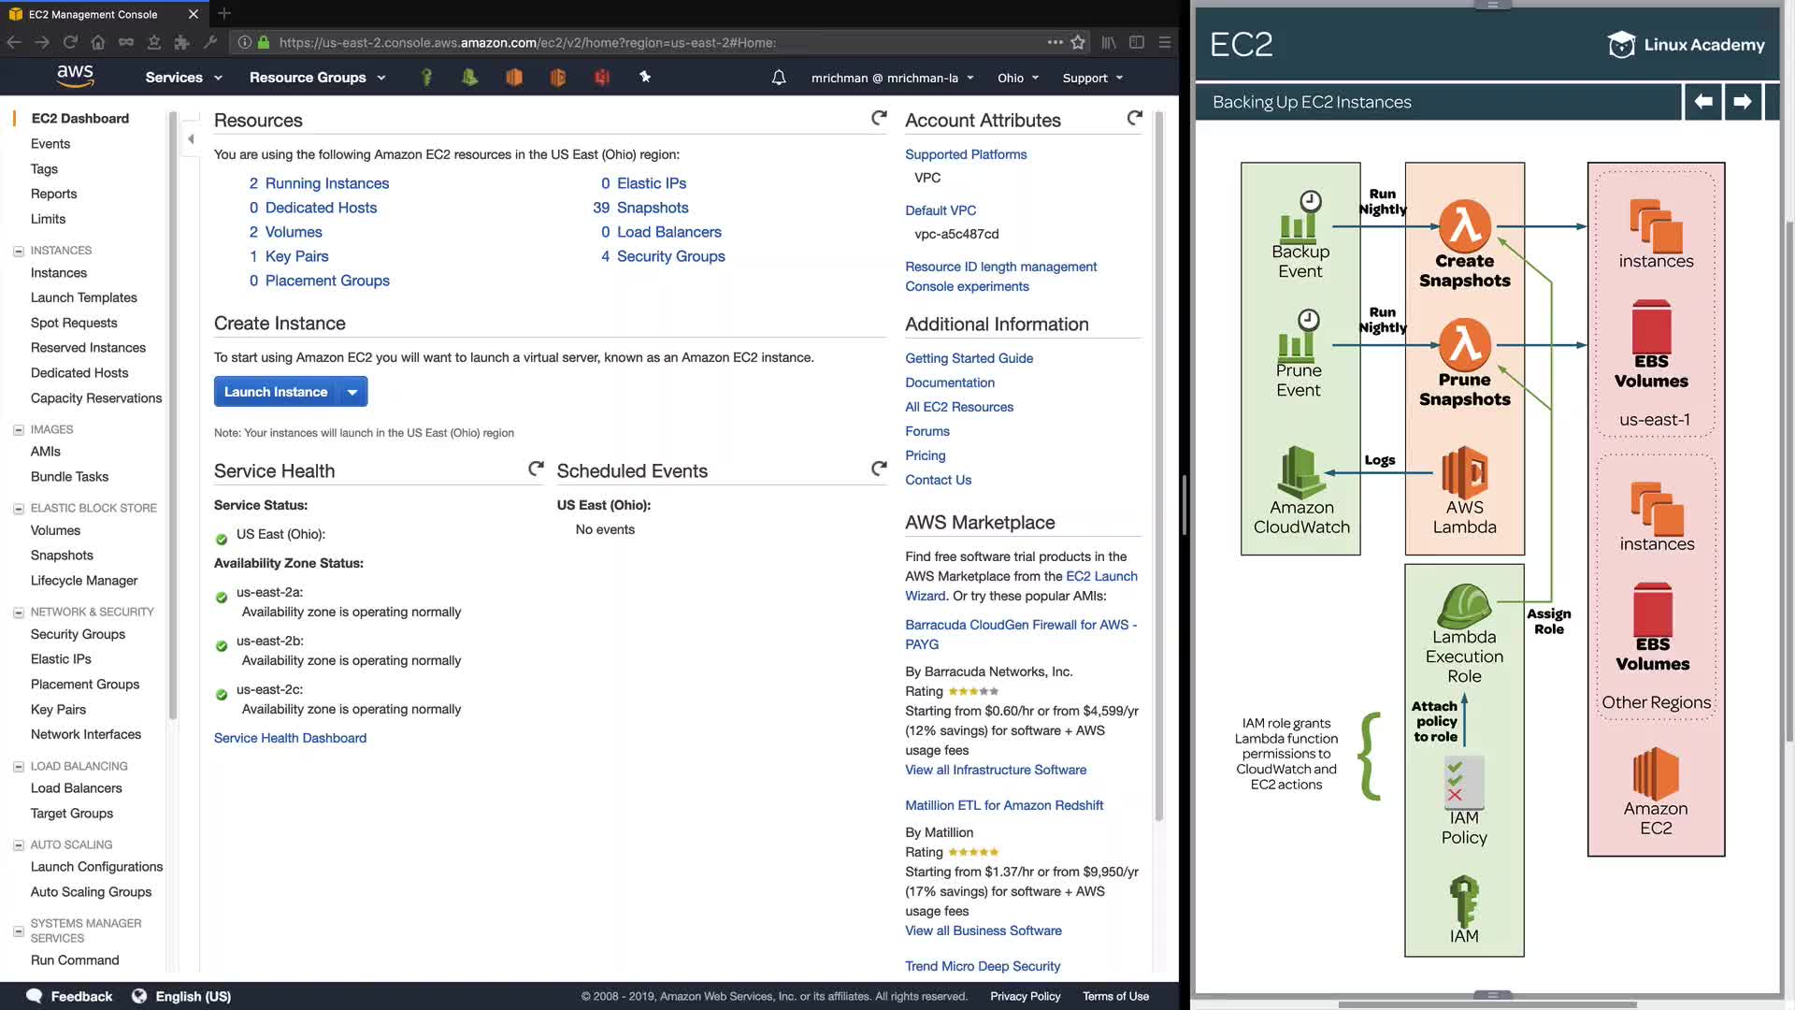This screenshot has height=1010, width=1795.
Task: Open the 39 Snapshots link
Action: point(641,208)
